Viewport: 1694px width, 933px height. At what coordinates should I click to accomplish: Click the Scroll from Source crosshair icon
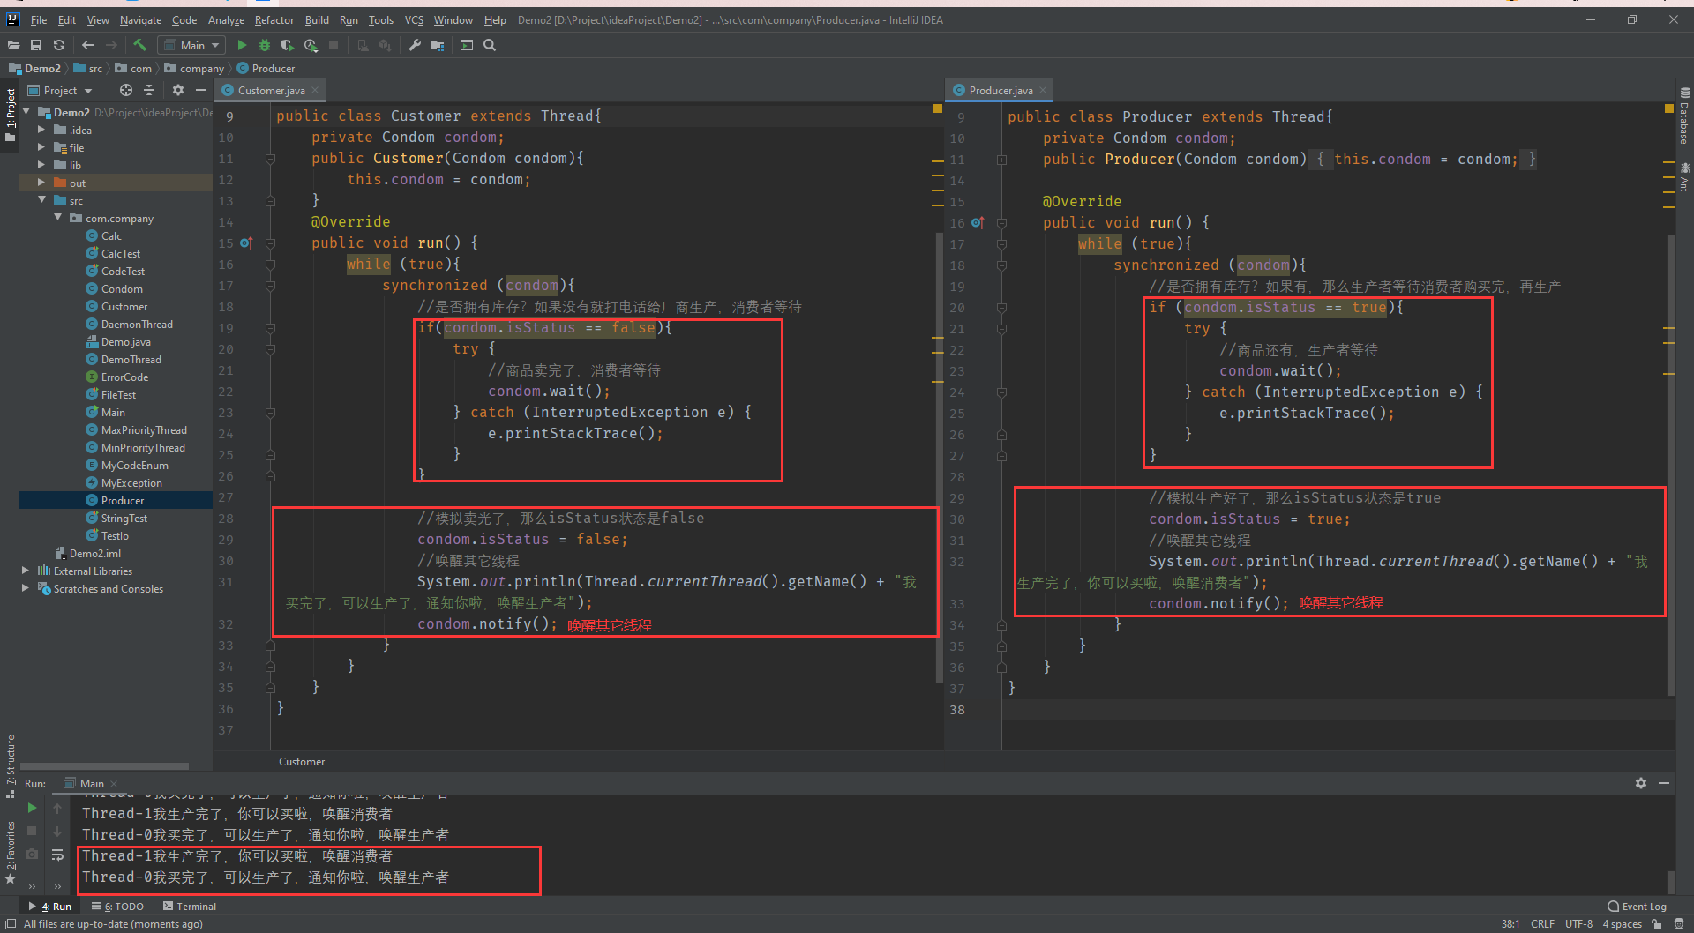pos(126,90)
